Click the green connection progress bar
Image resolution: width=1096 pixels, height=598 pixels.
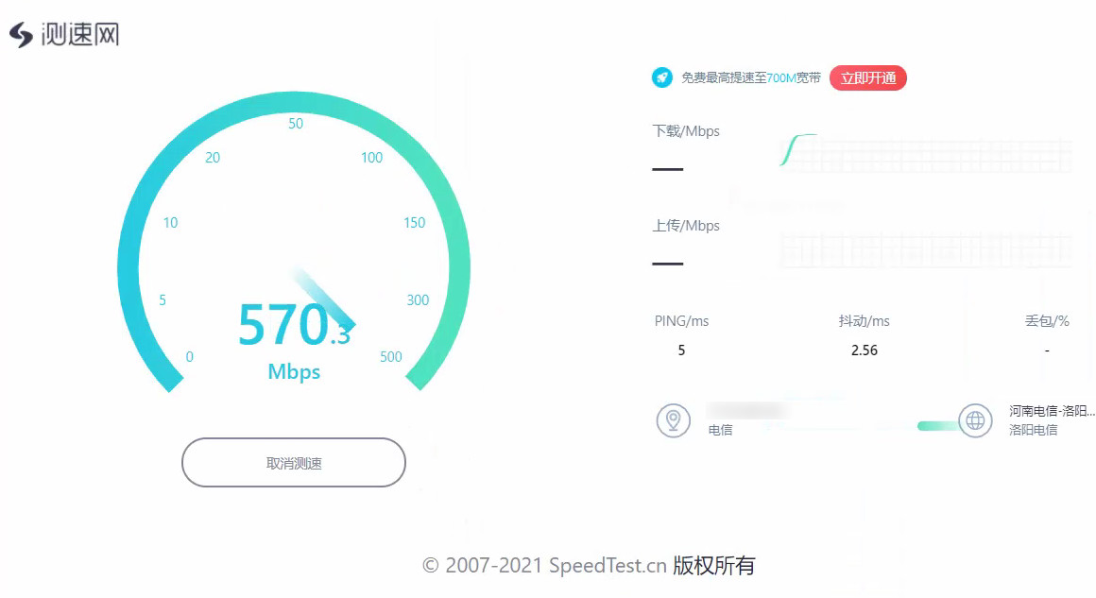(x=938, y=426)
